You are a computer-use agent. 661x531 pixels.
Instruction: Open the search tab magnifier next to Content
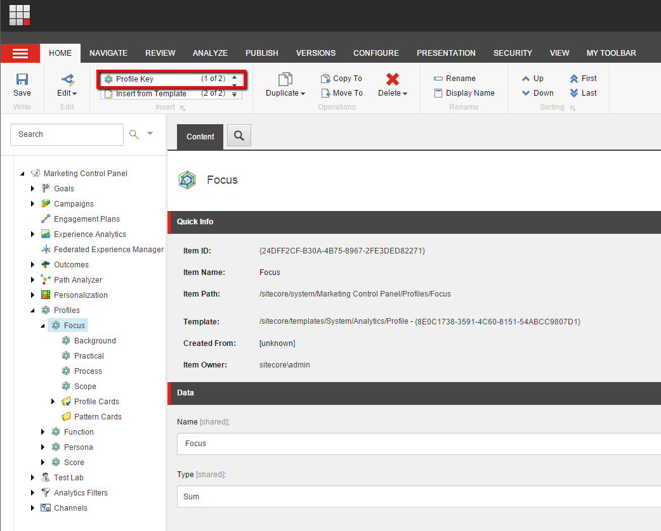(x=239, y=136)
